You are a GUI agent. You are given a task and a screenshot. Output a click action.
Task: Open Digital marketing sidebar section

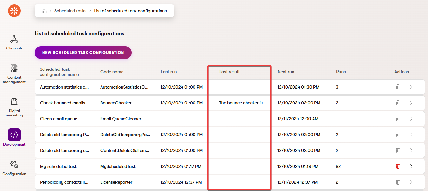point(14,107)
